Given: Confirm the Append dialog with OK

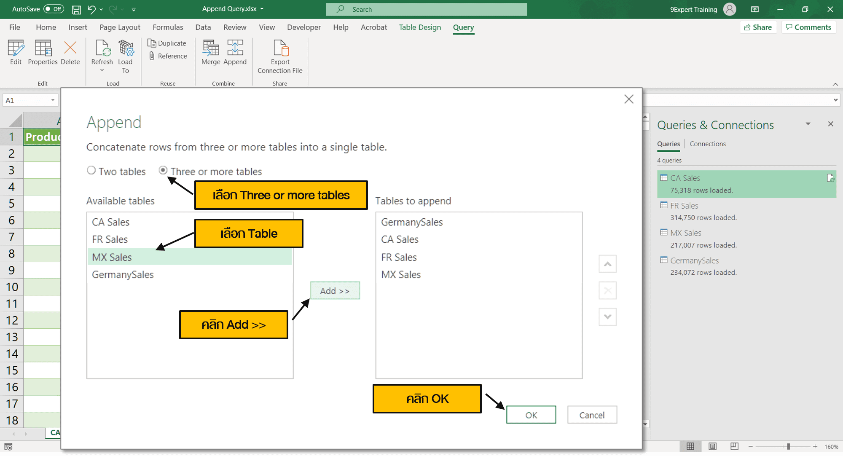Looking at the screenshot, I should pyautogui.click(x=531, y=415).
